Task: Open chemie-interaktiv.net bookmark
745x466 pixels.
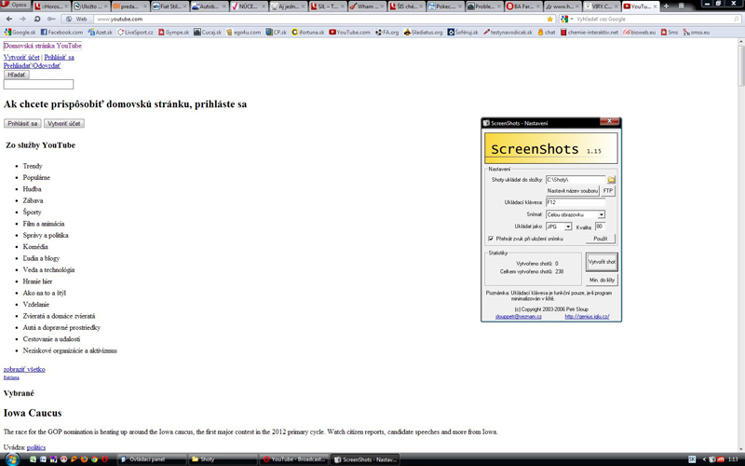Action: pyautogui.click(x=589, y=33)
